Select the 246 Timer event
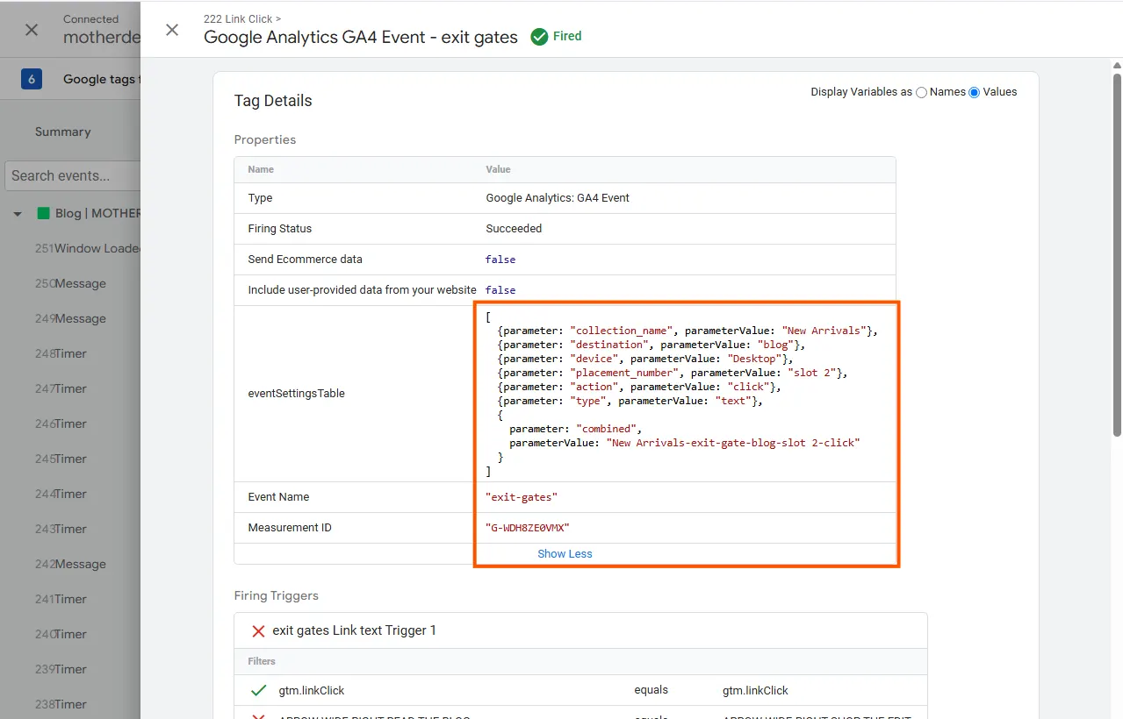The width and height of the screenshot is (1123, 719). click(x=61, y=424)
